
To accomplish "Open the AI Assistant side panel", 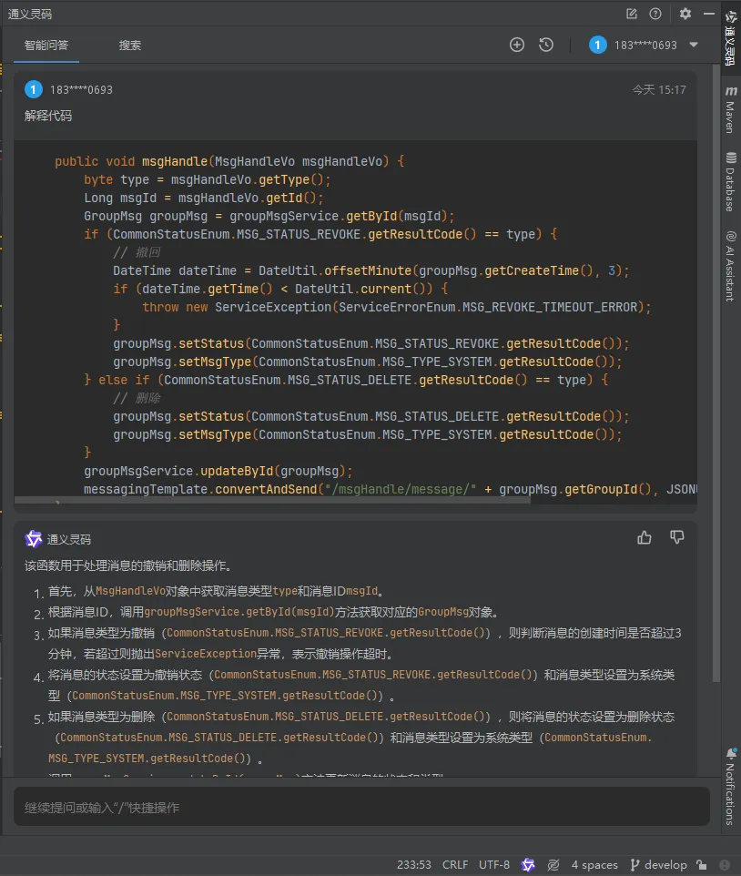I will [730, 267].
